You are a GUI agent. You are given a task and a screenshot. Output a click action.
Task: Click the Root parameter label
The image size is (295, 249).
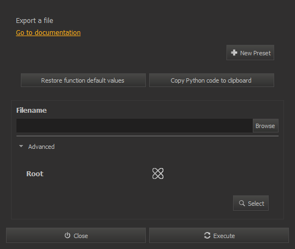tap(35, 173)
